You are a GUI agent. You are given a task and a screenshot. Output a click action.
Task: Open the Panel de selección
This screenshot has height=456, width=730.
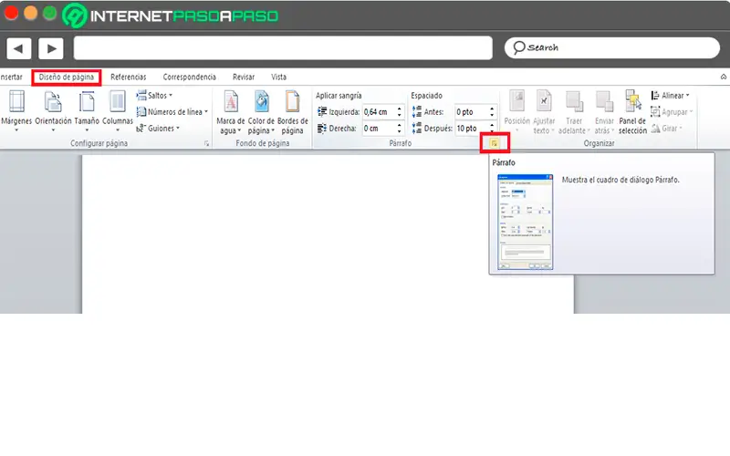point(632,112)
